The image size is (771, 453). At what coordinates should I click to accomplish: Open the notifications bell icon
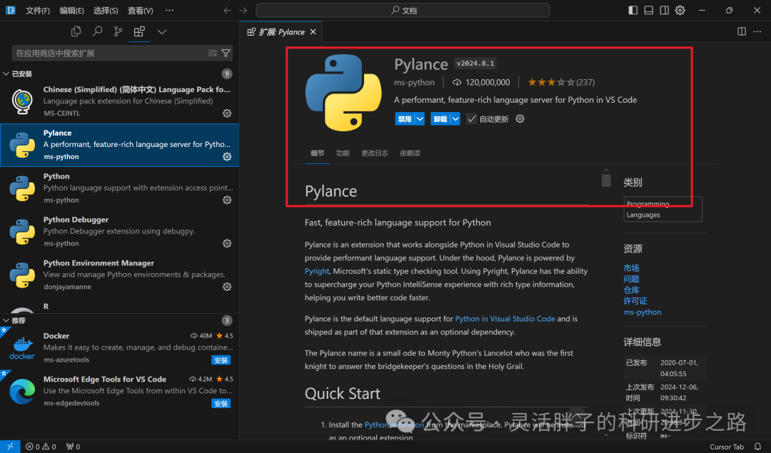pyautogui.click(x=757, y=447)
